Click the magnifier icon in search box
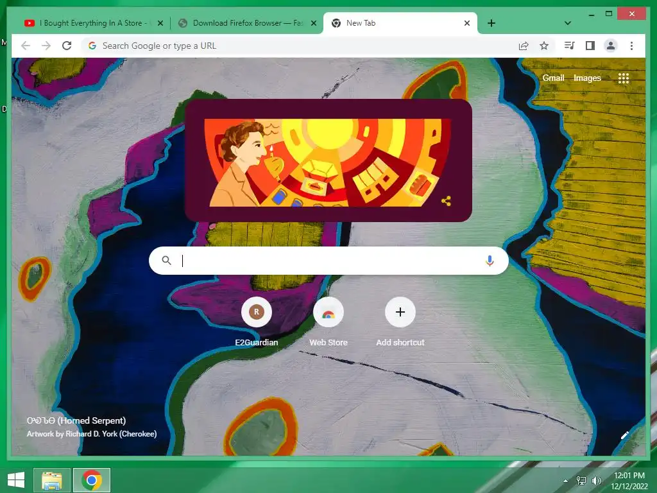Image resolution: width=657 pixels, height=493 pixels. point(166,261)
